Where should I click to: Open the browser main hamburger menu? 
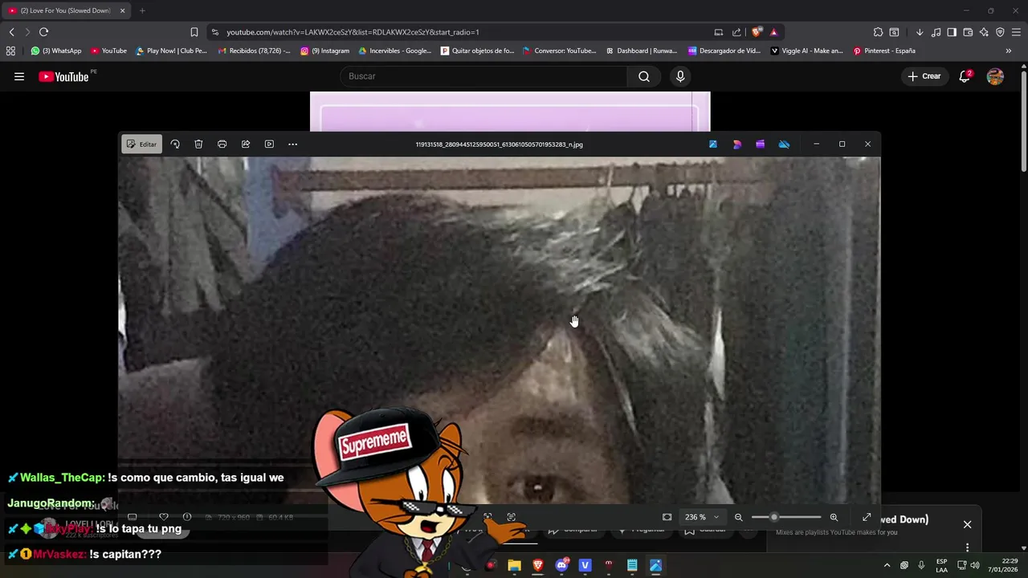(x=1017, y=32)
